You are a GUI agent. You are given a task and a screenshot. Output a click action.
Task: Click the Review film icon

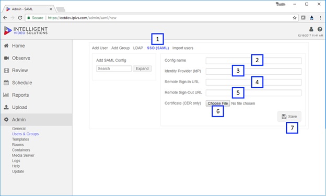pyautogui.click(x=6, y=71)
